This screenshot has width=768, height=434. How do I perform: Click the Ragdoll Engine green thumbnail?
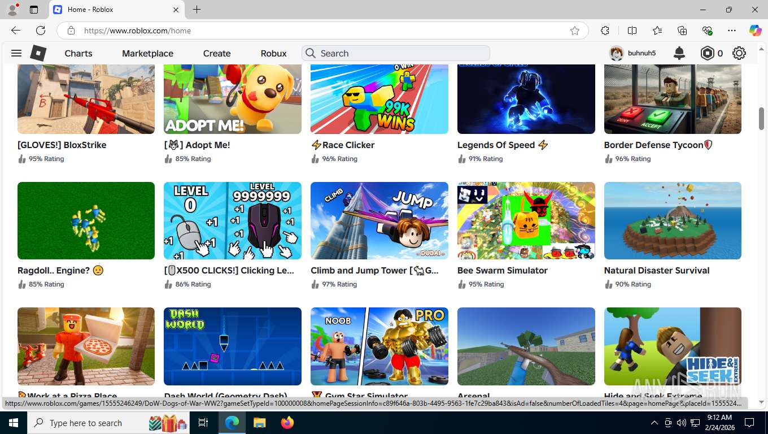pos(86,220)
